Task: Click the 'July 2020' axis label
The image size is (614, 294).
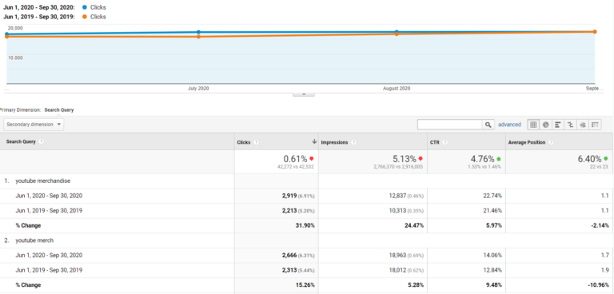Action: [x=198, y=89]
